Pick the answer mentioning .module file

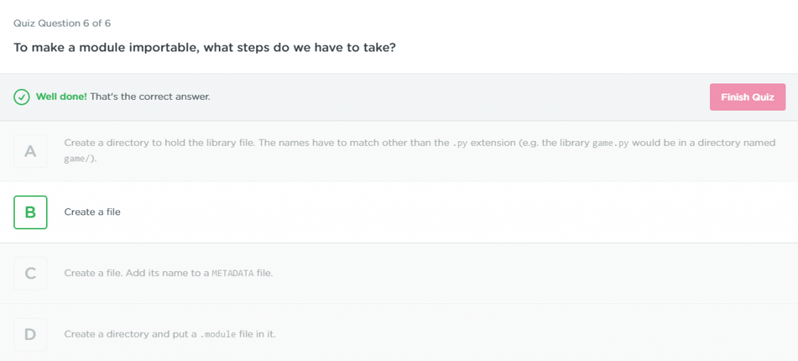coord(170,334)
